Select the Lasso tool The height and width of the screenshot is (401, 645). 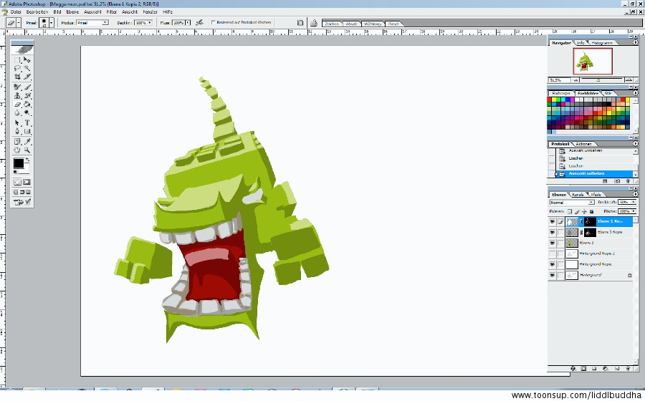[x=17, y=68]
